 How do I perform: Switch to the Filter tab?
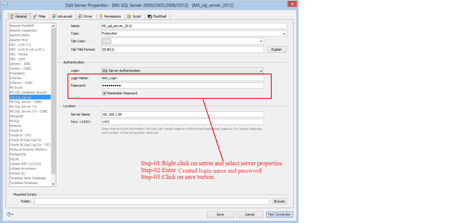(39, 16)
